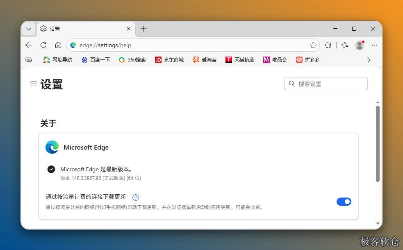The width and height of the screenshot is (403, 250).
Task: Click the leftmost favorites bar icon
Action: [29, 60]
